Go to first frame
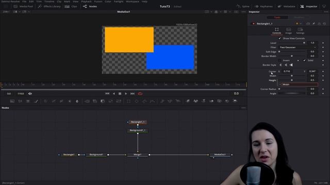The image size is (330, 185). pos(107,94)
